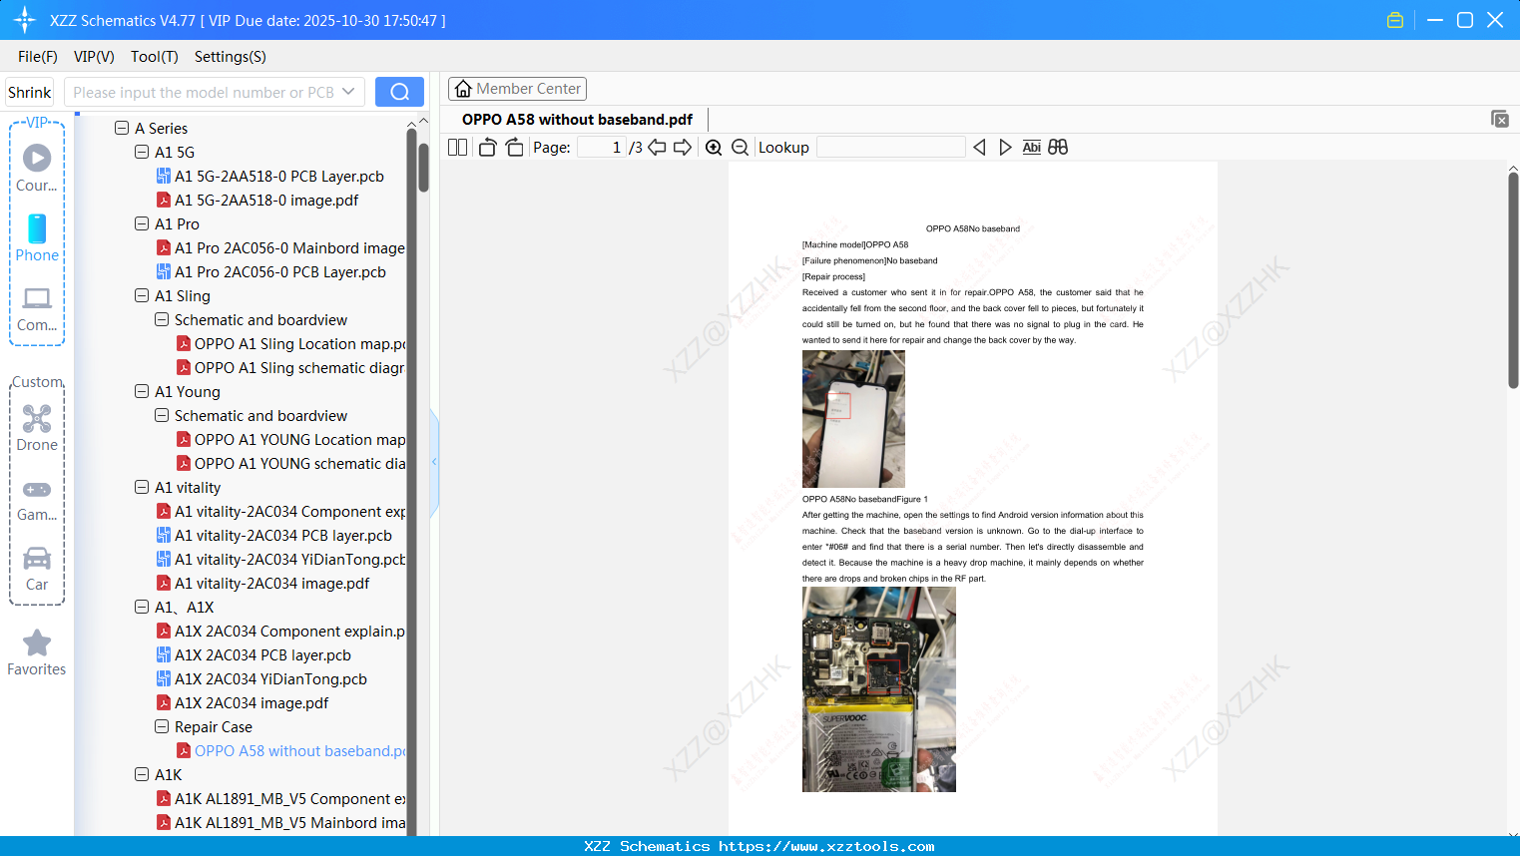Click the motherboard photo in the PDF
1520x856 pixels.
(x=879, y=689)
